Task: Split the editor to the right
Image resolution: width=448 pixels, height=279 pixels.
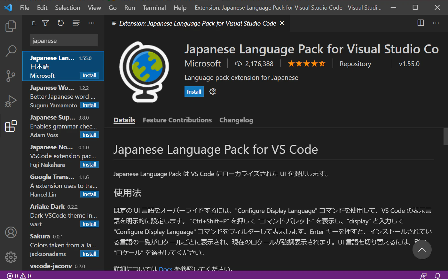Action: 421,23
